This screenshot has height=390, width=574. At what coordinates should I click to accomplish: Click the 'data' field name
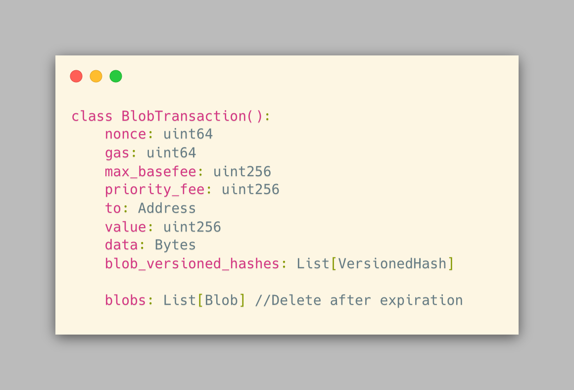(121, 245)
